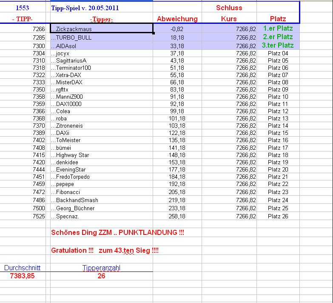Select the ...DAXii cell

pyautogui.click(x=102, y=133)
